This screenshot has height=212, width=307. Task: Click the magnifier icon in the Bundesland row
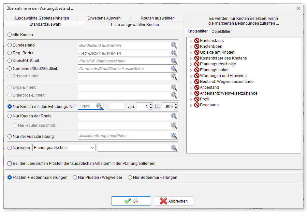point(174,45)
